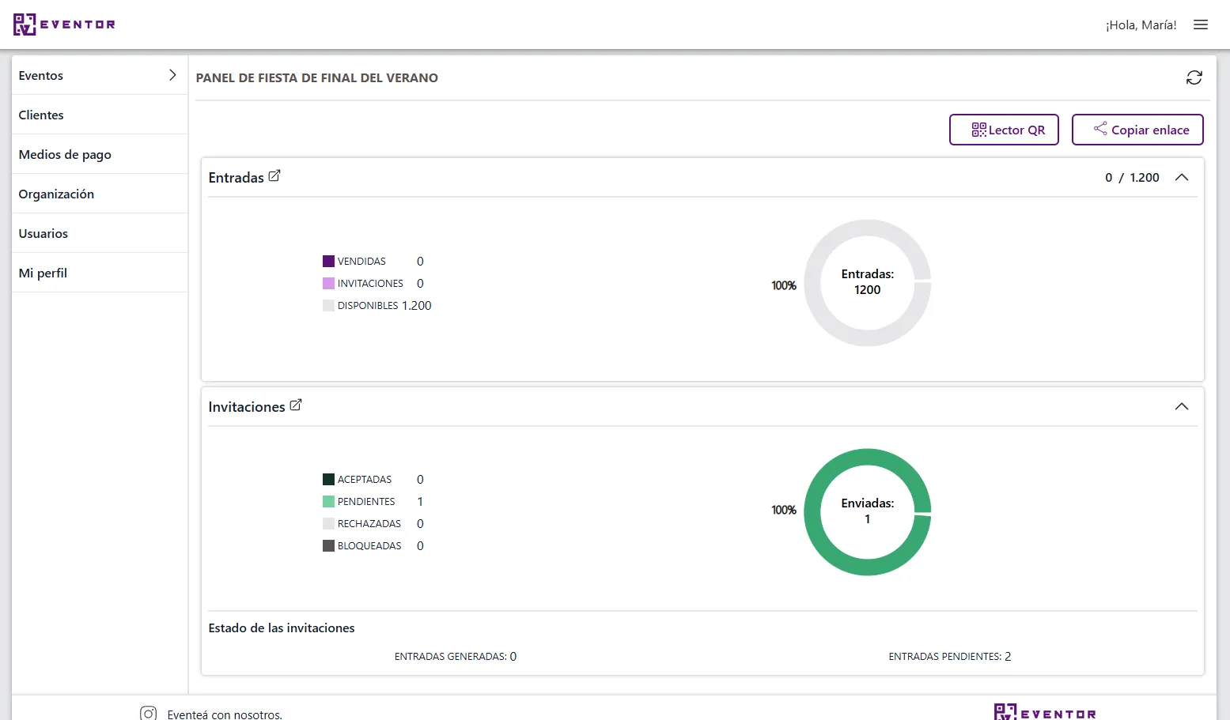Image resolution: width=1230 pixels, height=720 pixels.
Task: Go to Eventos in the sidebar
Action: point(100,75)
